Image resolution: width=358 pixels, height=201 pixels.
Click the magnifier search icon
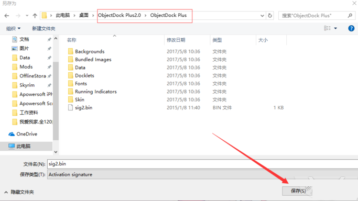pos(350,16)
